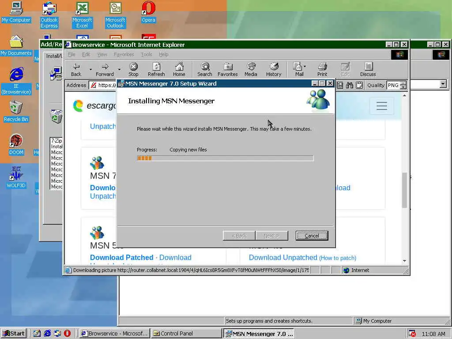
Task: Open the Edit menu in Internet Explorer
Action: tap(86, 54)
